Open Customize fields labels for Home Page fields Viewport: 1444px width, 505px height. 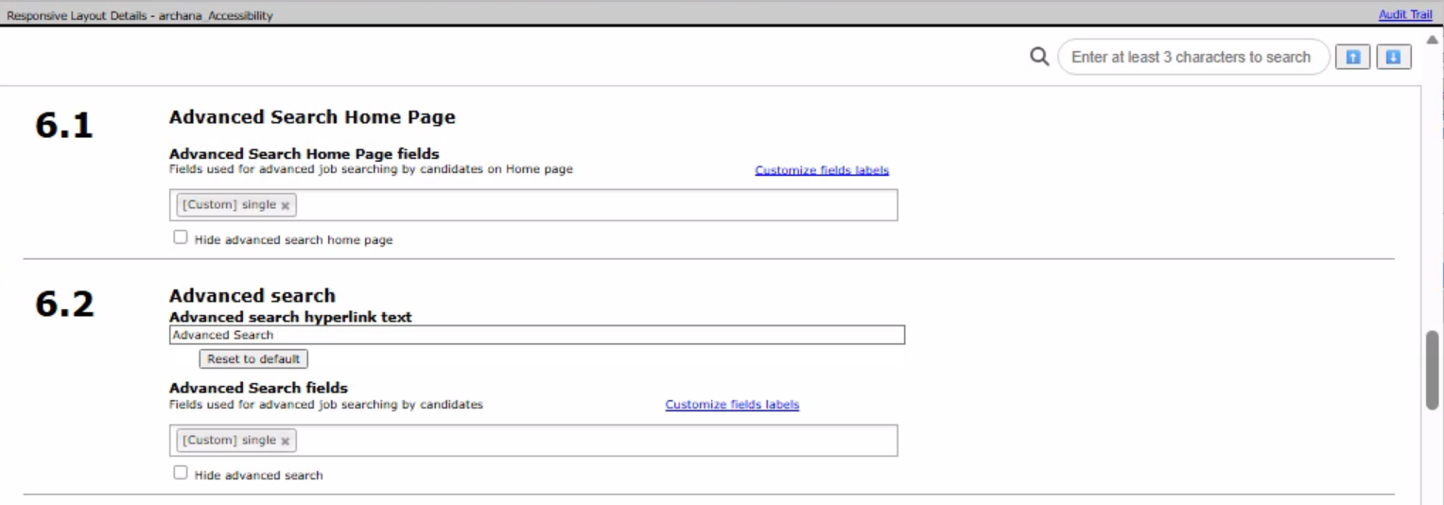coord(821,170)
